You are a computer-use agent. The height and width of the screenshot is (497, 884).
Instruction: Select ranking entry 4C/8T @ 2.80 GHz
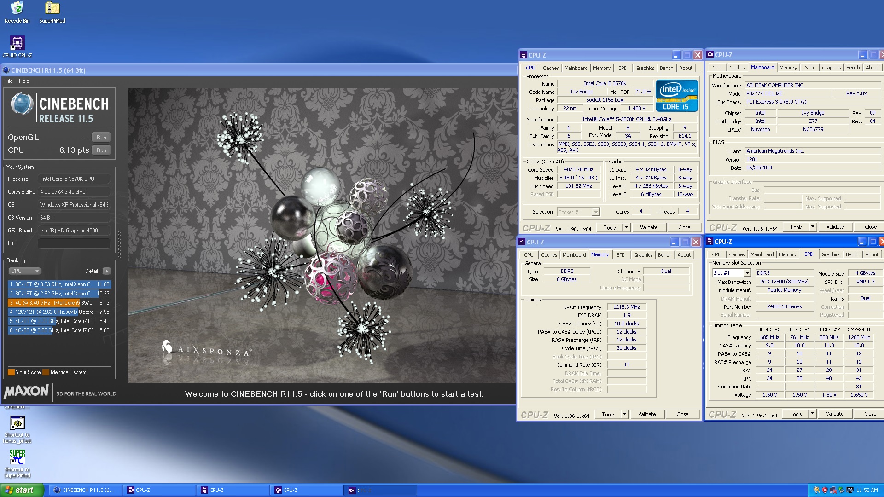click(x=59, y=330)
